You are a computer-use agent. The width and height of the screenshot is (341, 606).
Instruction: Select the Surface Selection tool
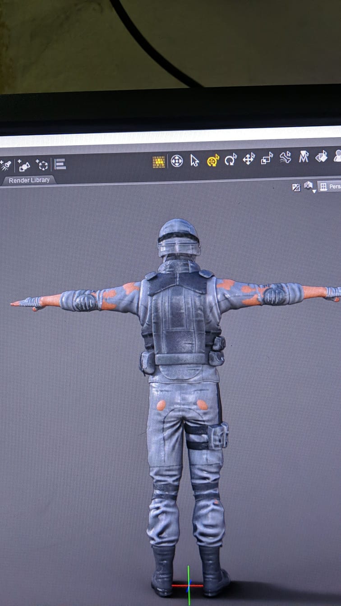point(321,156)
